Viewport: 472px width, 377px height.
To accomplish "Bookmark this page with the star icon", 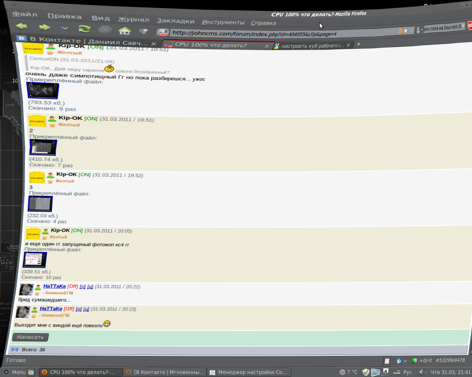I will coord(406,31).
